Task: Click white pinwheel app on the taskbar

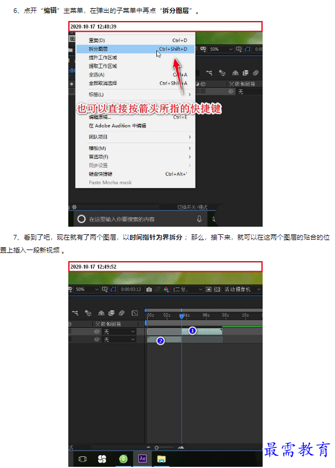Action: click(x=102, y=459)
